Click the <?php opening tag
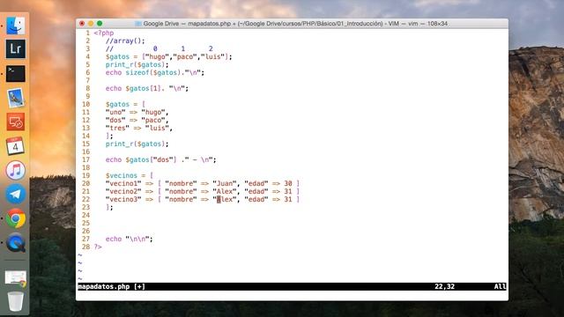564x317 pixels. pyautogui.click(x=104, y=33)
